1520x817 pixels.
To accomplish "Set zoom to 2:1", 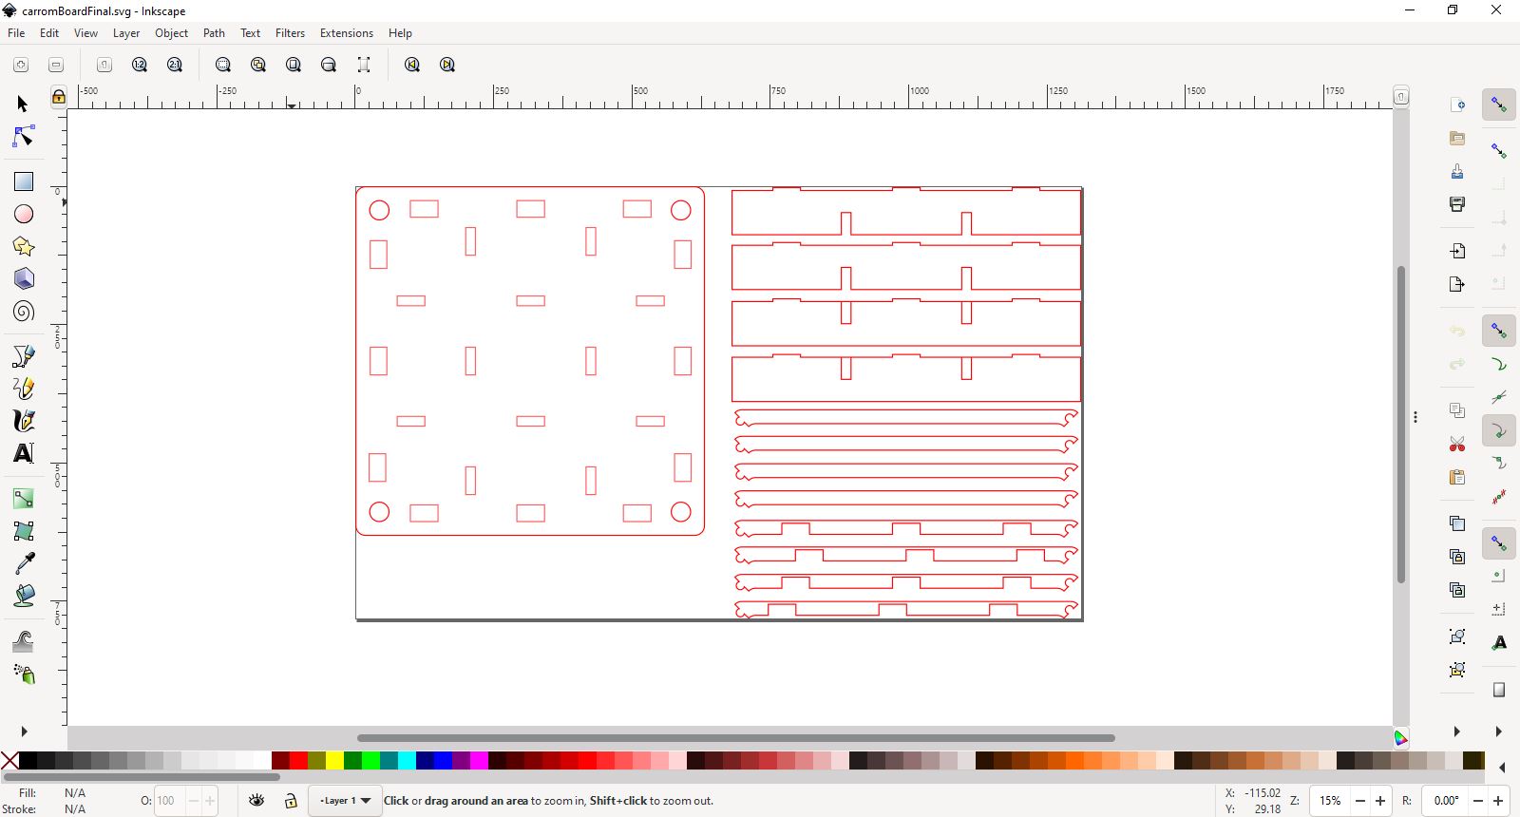I will (x=175, y=65).
